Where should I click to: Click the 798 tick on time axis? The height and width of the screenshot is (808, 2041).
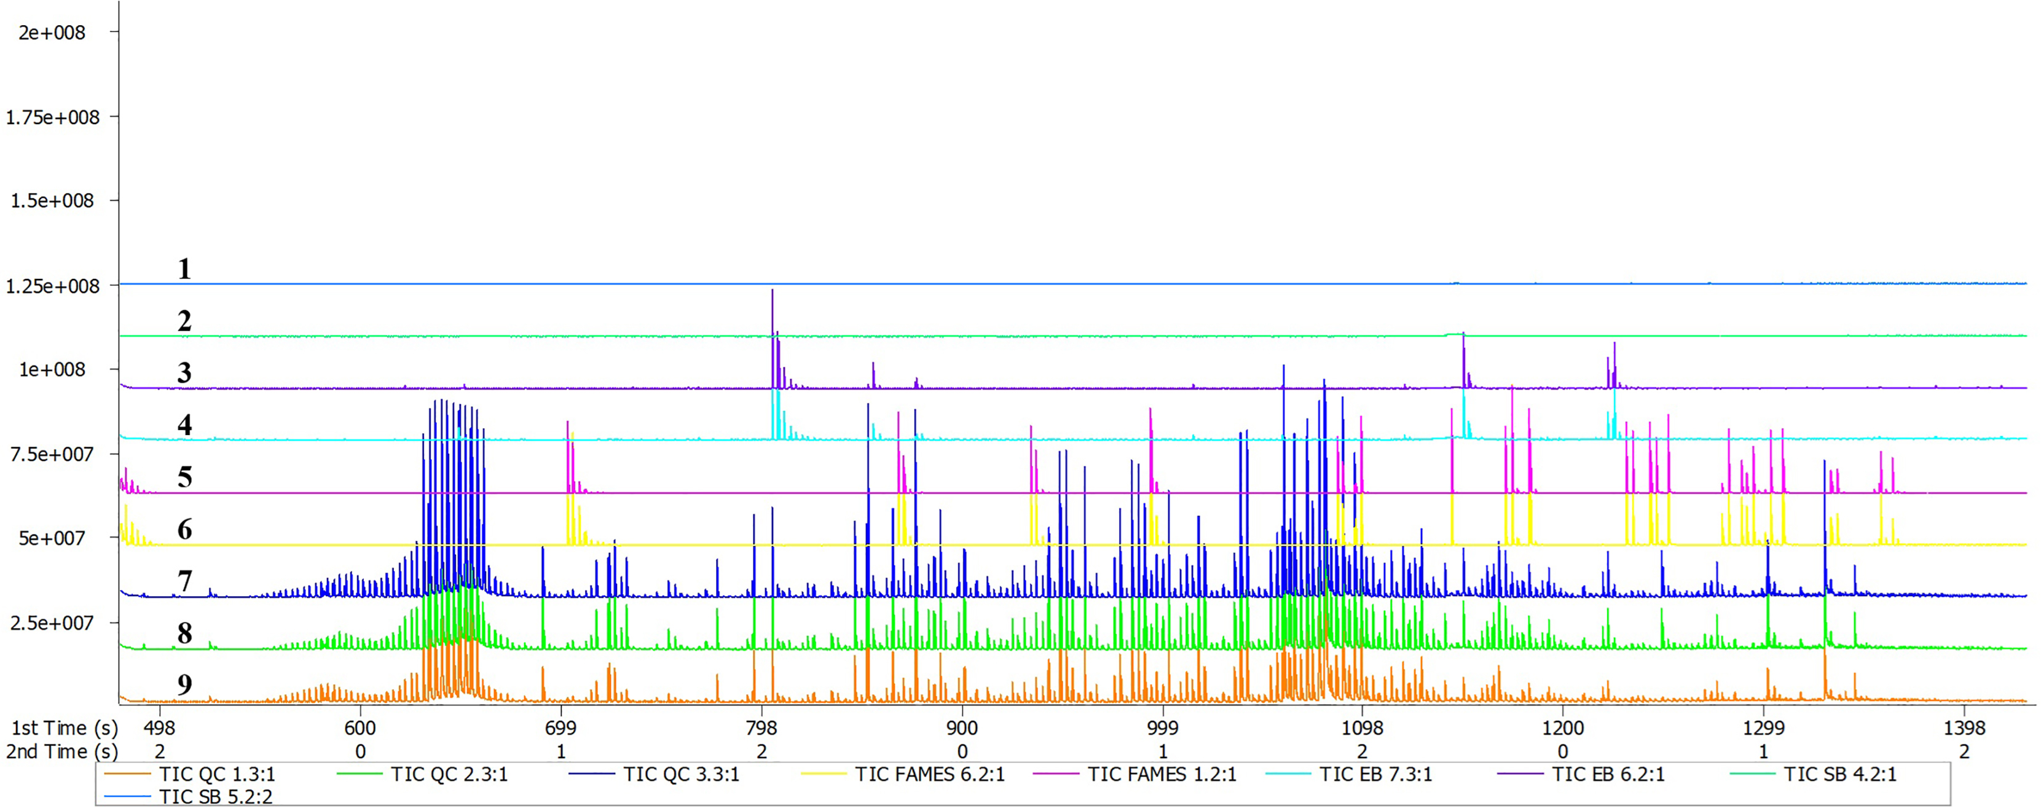(761, 728)
